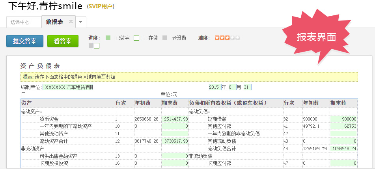Edit 短期借款 期末数 cell 900000

[x=344, y=119]
